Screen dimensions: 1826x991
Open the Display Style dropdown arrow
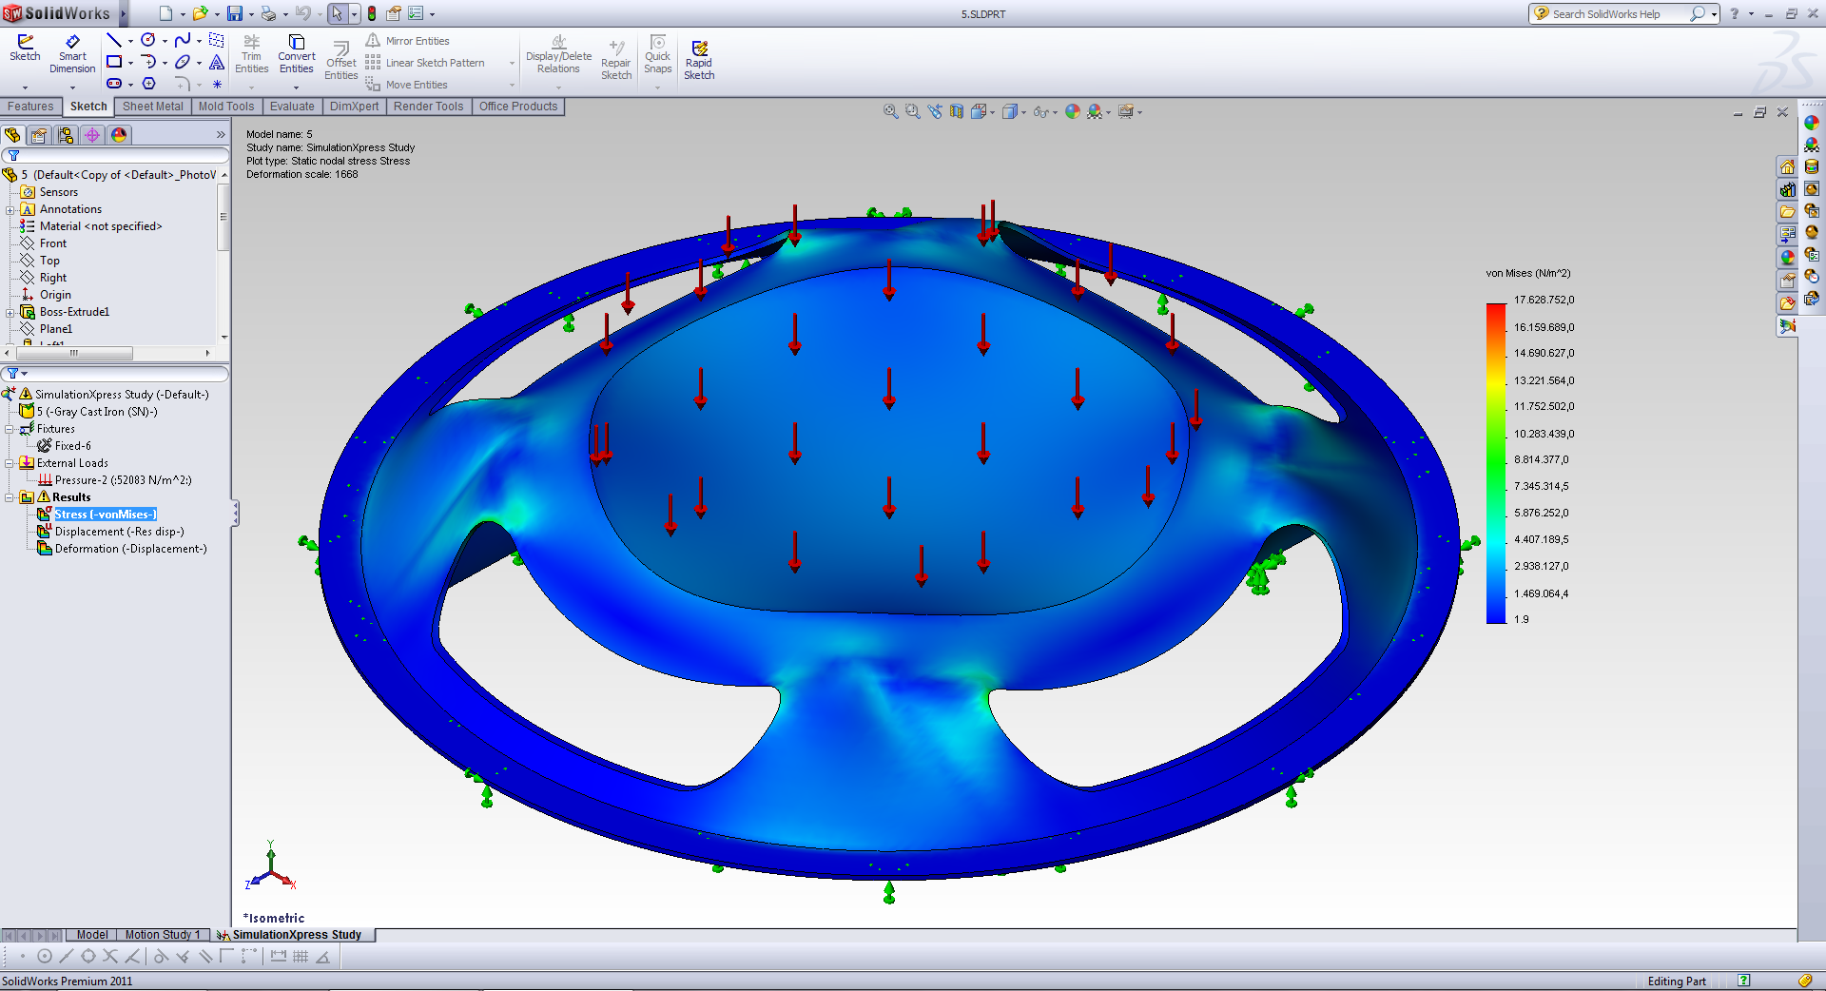point(1023,112)
